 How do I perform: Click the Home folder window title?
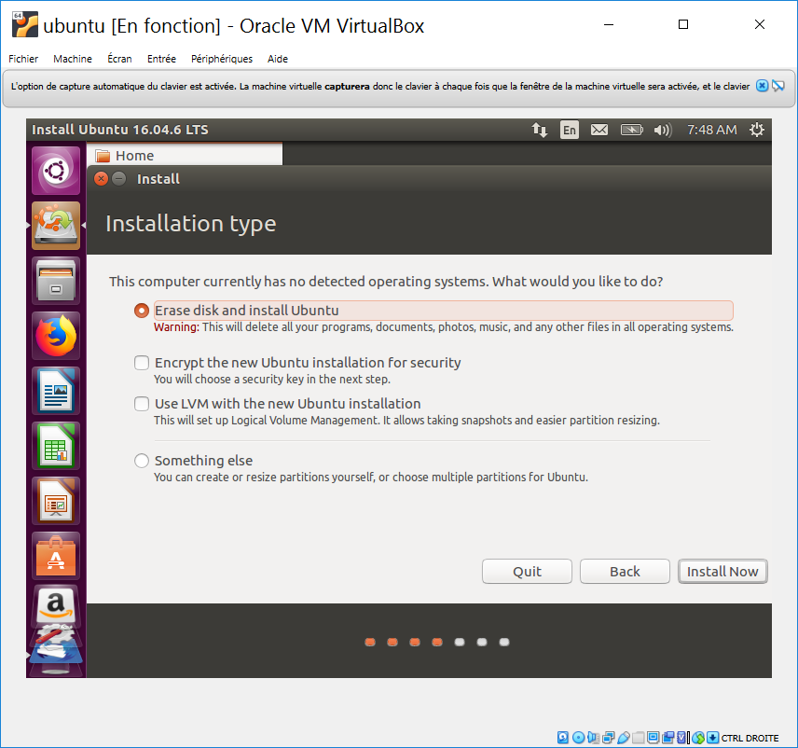[x=134, y=156]
